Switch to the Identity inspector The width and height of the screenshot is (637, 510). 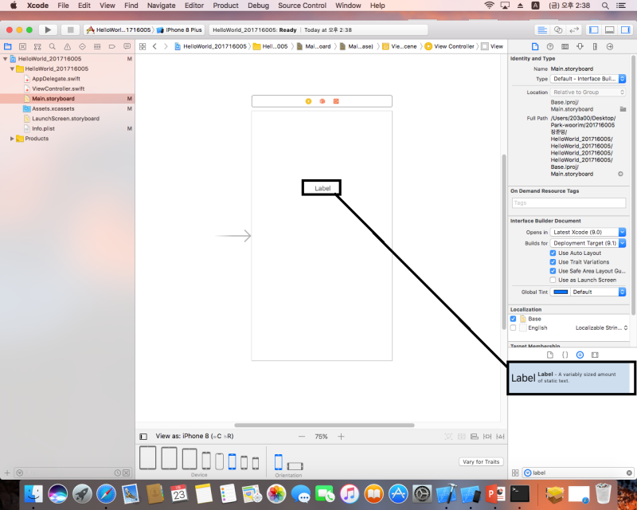565,46
